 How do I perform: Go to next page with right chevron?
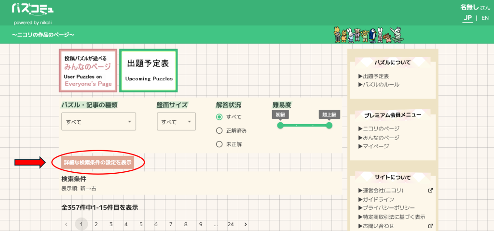[x=246, y=224]
